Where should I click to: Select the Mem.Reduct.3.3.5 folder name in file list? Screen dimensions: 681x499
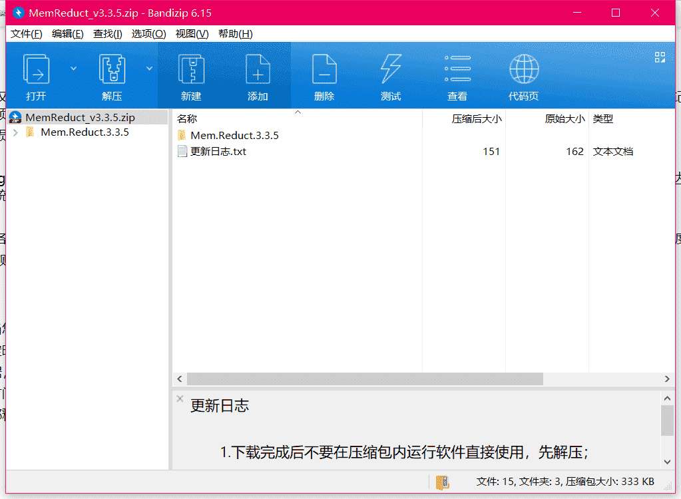[x=234, y=135]
